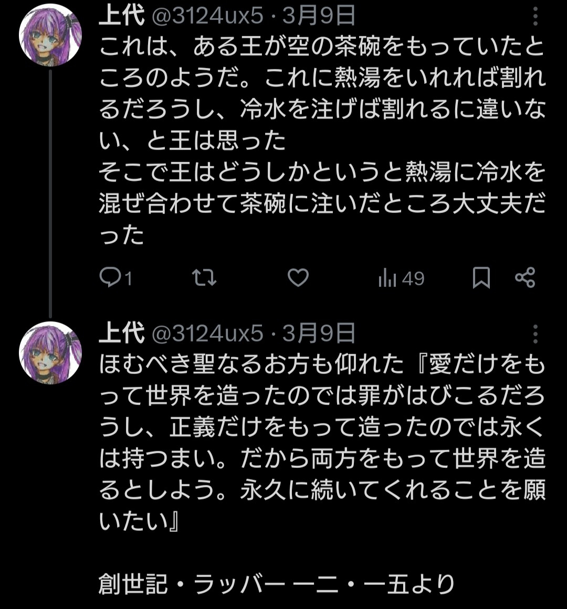Open the second tweet's 3月9日 timestamp
The width and height of the screenshot is (567, 609).
319,333
